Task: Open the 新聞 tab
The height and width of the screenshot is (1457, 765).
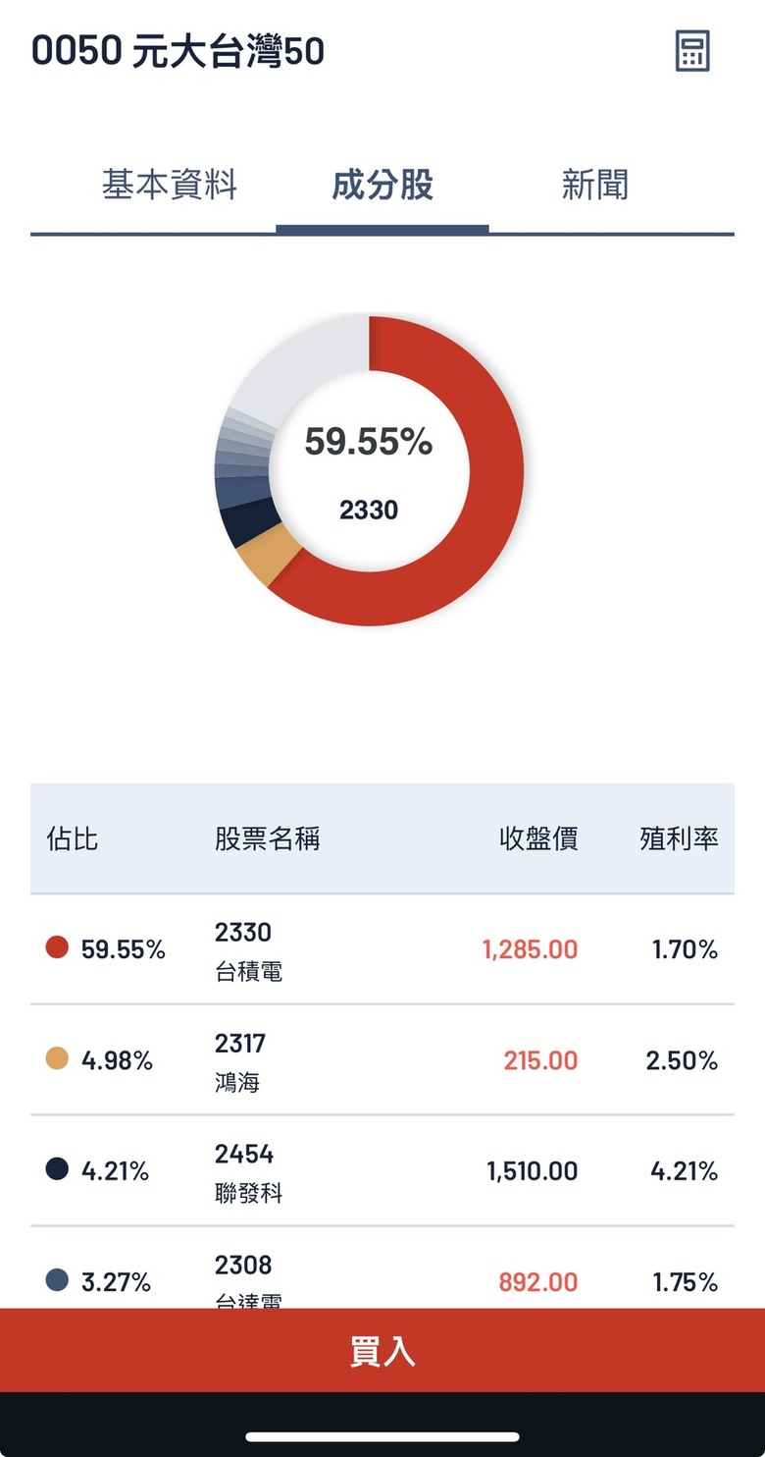Action: 594,185
